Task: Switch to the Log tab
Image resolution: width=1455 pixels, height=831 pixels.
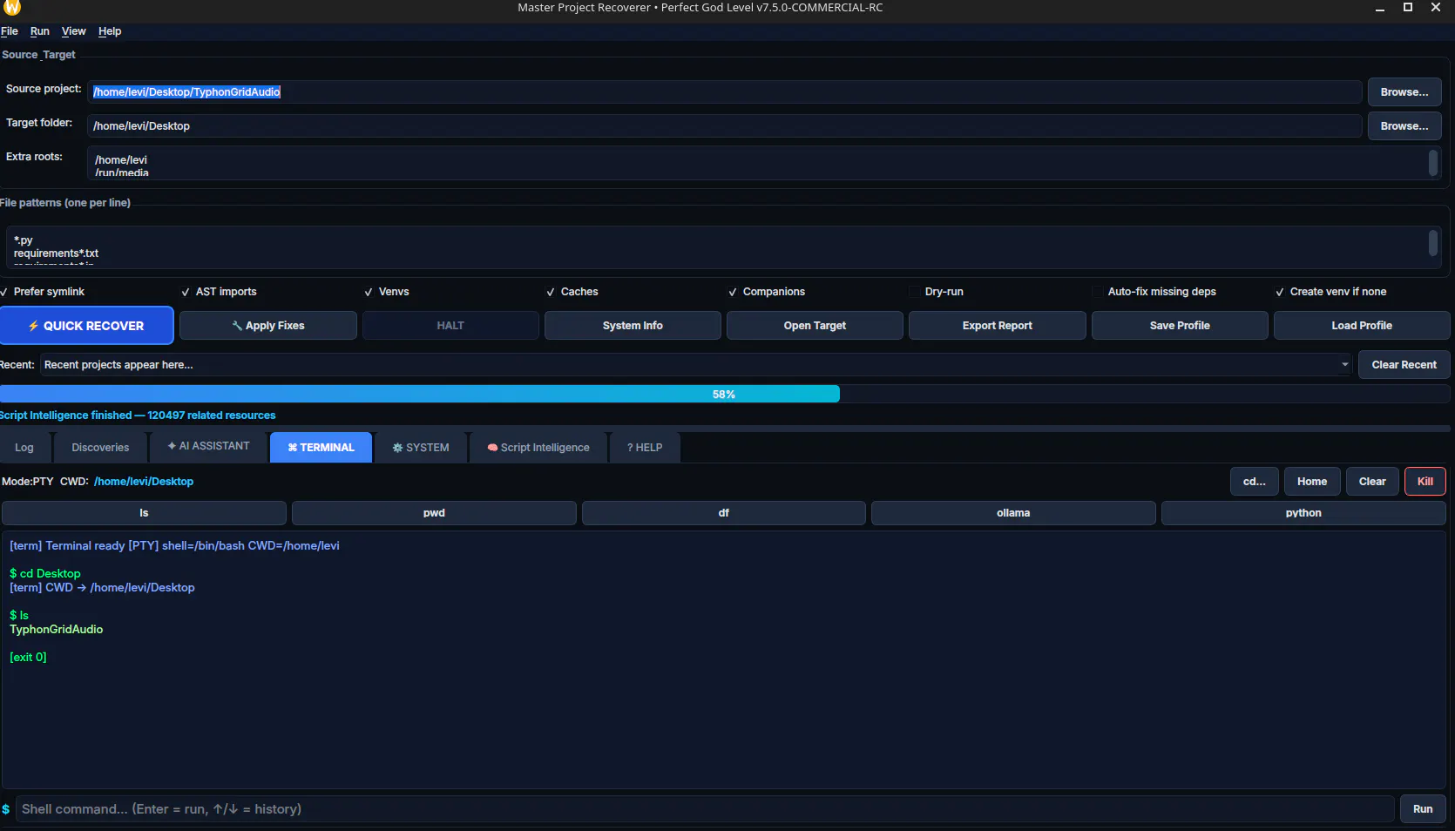Action: [x=24, y=448]
